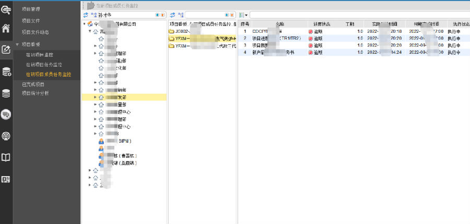Collapse the root company tree node
This screenshot has width=470, height=224.
point(84,24)
